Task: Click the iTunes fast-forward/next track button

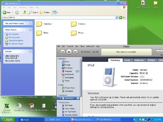Action: point(75,52)
